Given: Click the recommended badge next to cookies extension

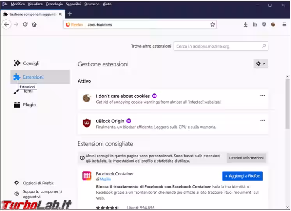Looking at the screenshot, I should 154,96.
